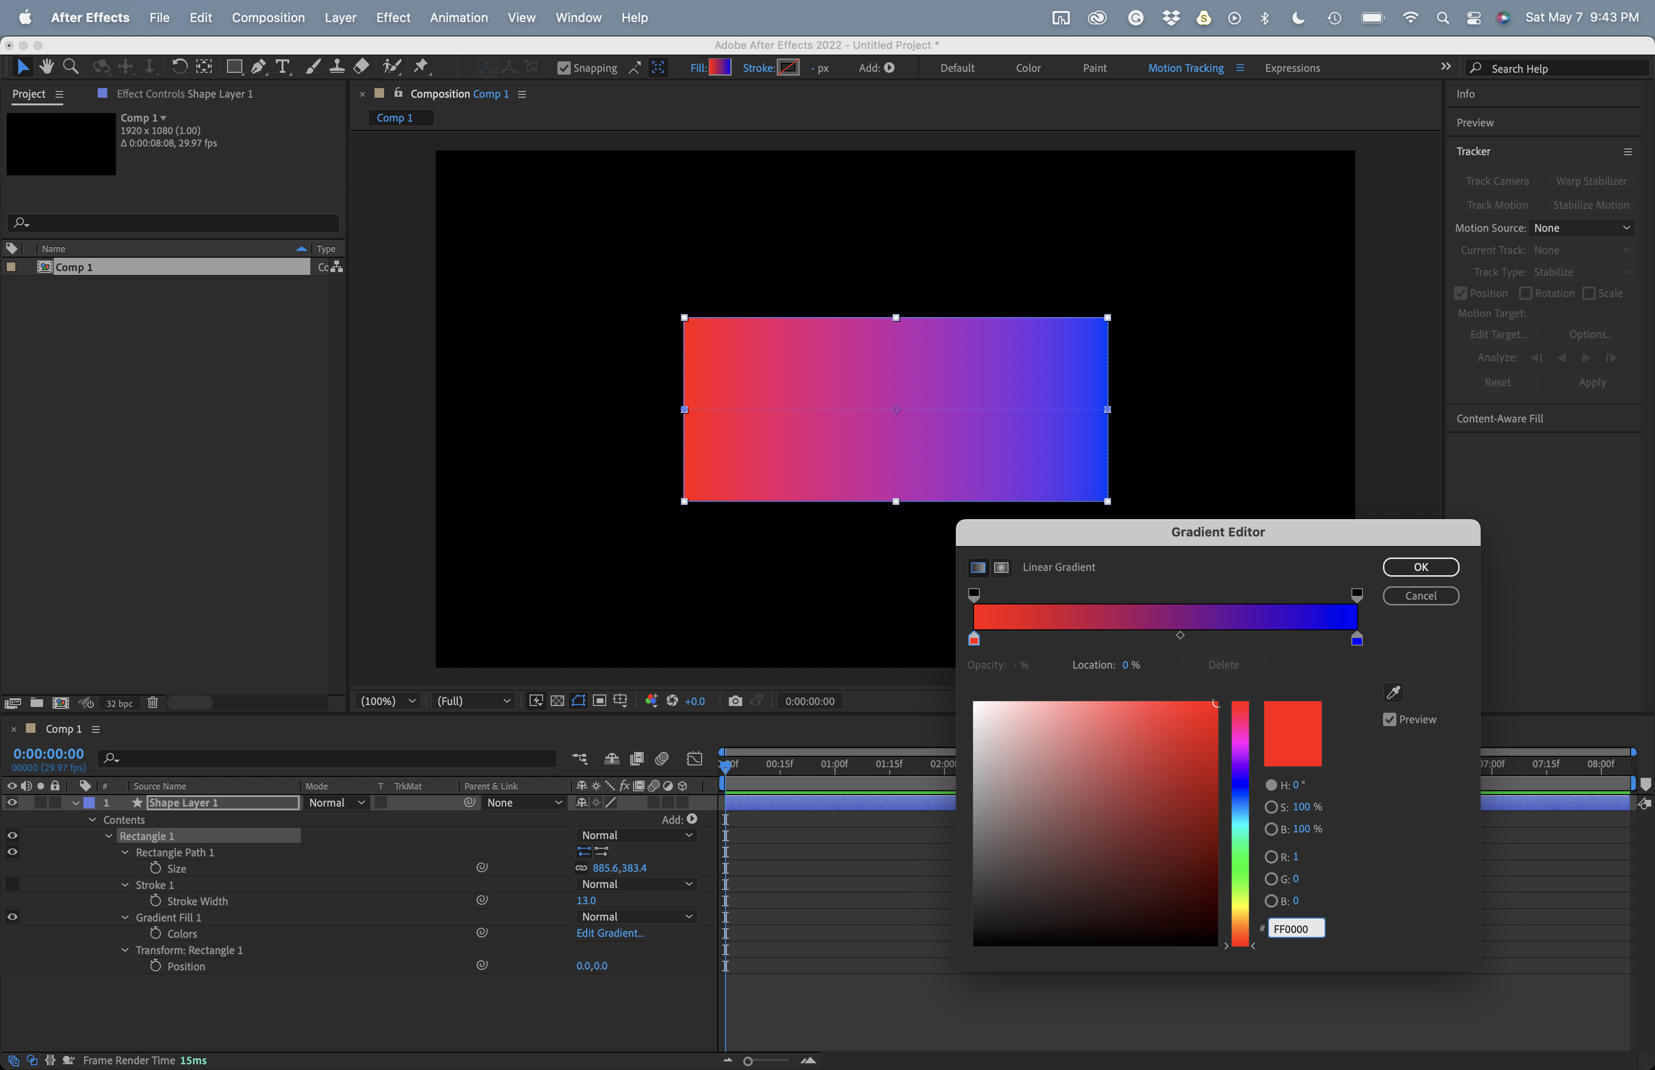Select the Clone Stamp tool
The width and height of the screenshot is (1655, 1070).
(x=337, y=66)
